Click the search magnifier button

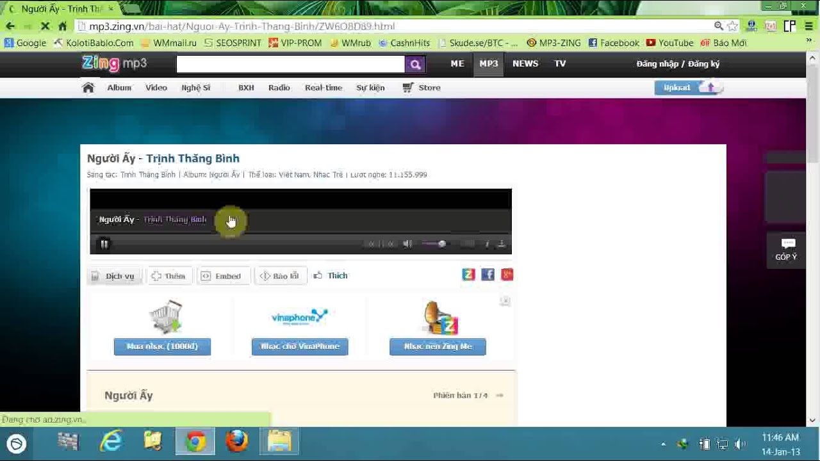415,64
